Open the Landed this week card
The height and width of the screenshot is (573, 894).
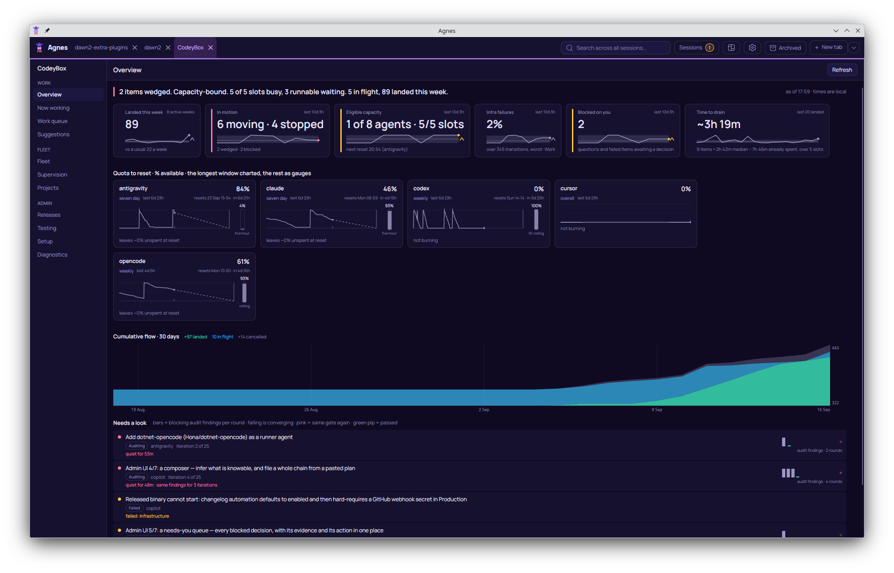tap(157, 131)
